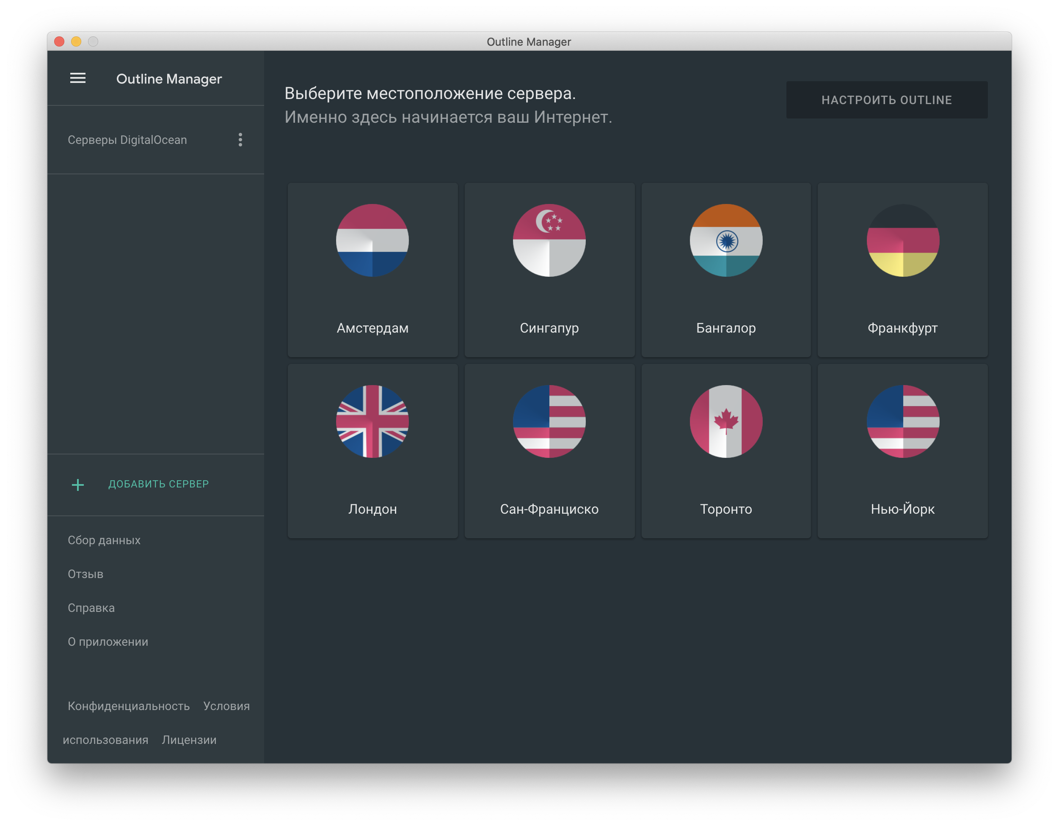Select the Singapore flag icon

[x=549, y=240]
